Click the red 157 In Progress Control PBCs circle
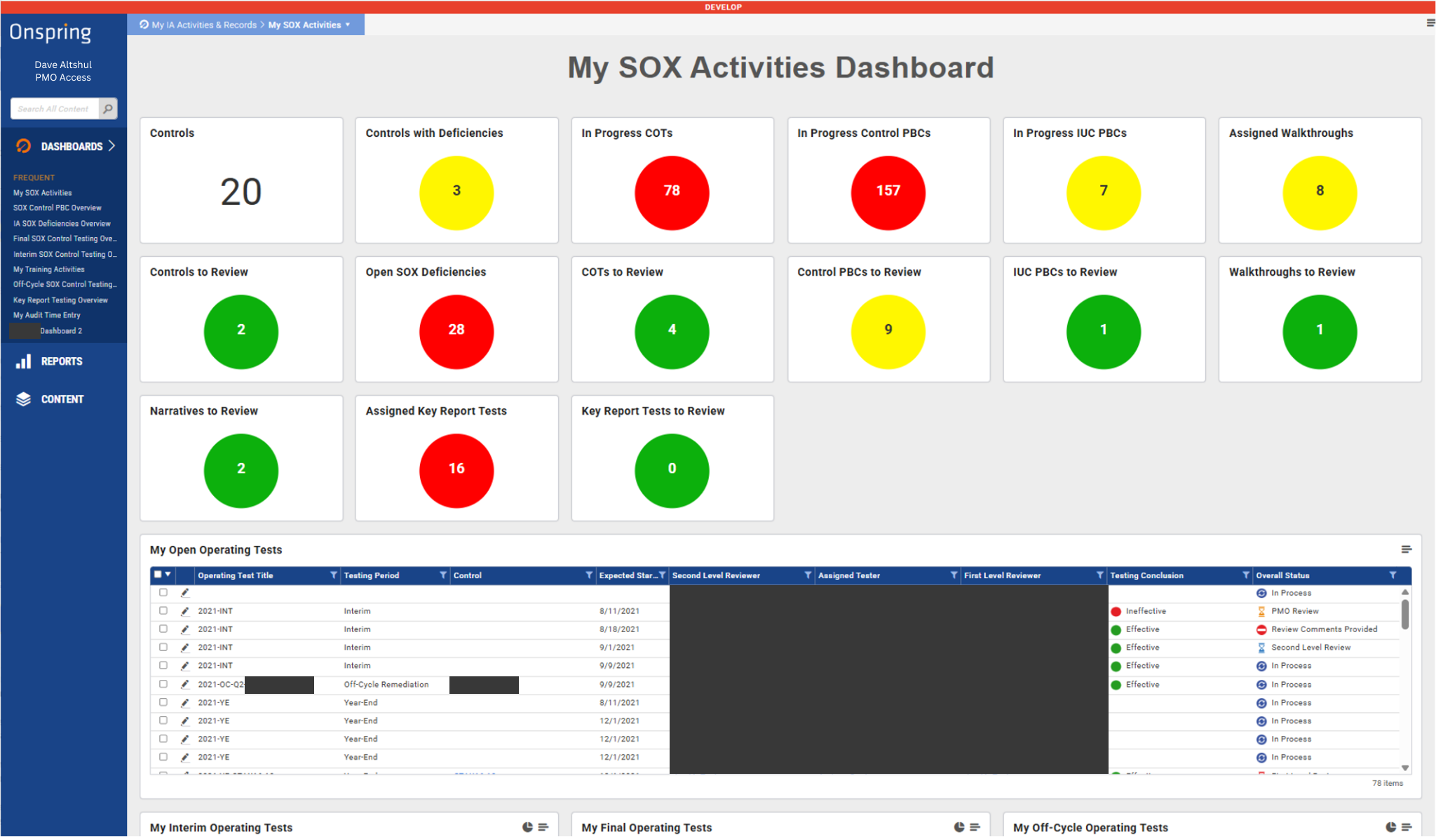 coord(888,192)
